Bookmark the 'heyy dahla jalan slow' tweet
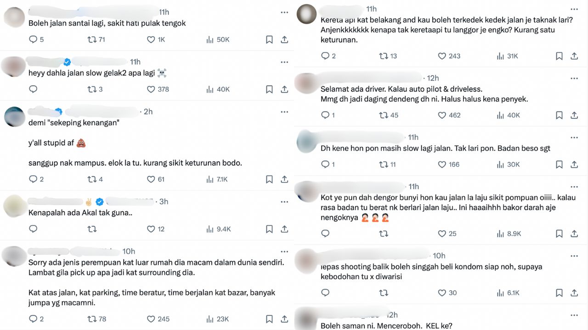 tap(269, 89)
